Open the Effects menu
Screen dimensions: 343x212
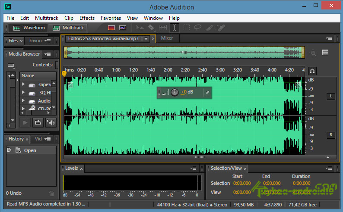87,18
